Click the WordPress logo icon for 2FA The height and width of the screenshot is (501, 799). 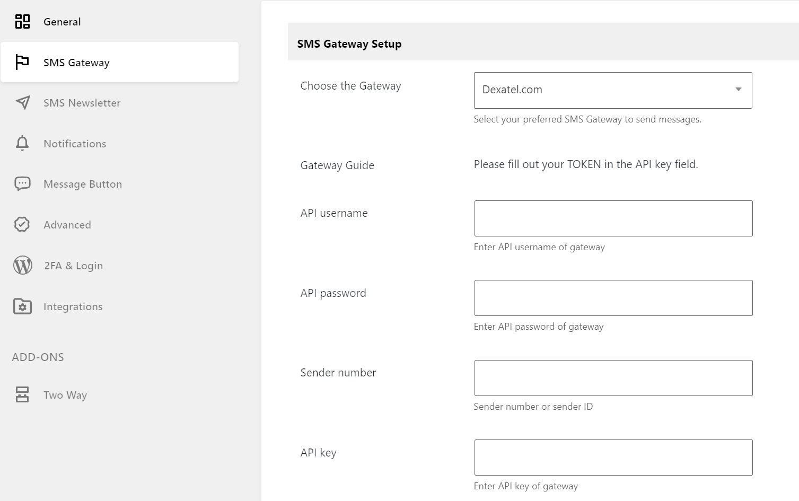click(23, 265)
